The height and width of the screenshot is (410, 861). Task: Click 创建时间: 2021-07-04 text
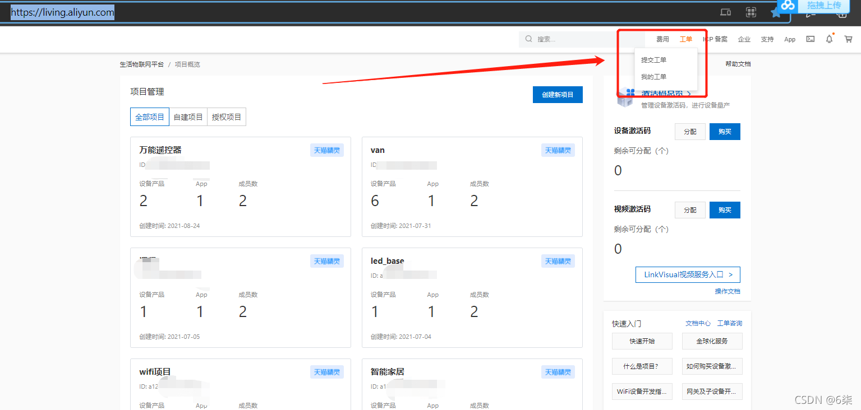[x=401, y=337]
